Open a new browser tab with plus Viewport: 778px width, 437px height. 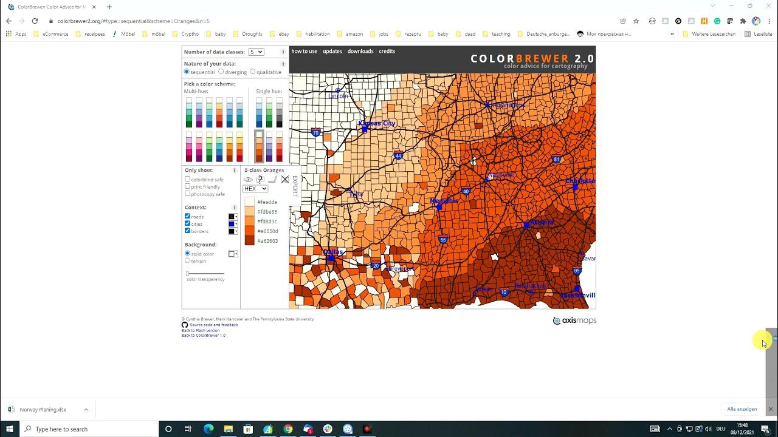pyautogui.click(x=109, y=7)
